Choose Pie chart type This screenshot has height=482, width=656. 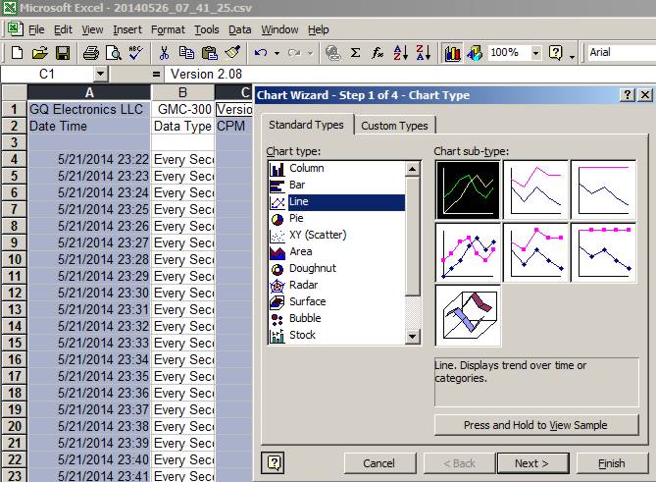337,218
